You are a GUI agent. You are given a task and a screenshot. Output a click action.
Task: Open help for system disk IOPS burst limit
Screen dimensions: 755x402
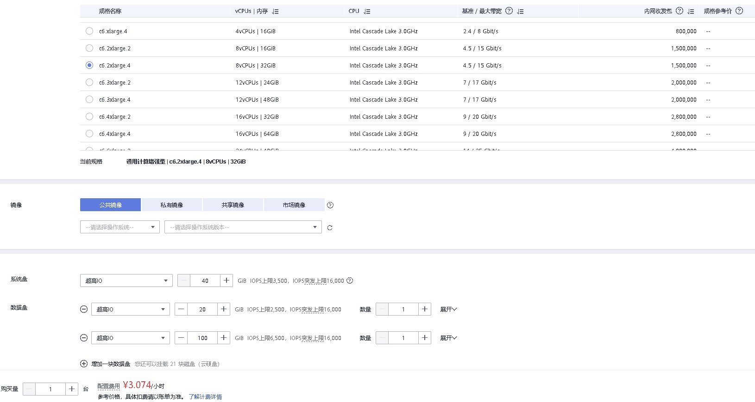pyautogui.click(x=350, y=280)
